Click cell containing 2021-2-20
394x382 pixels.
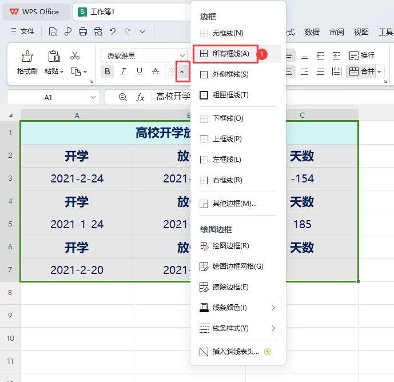[x=77, y=270]
